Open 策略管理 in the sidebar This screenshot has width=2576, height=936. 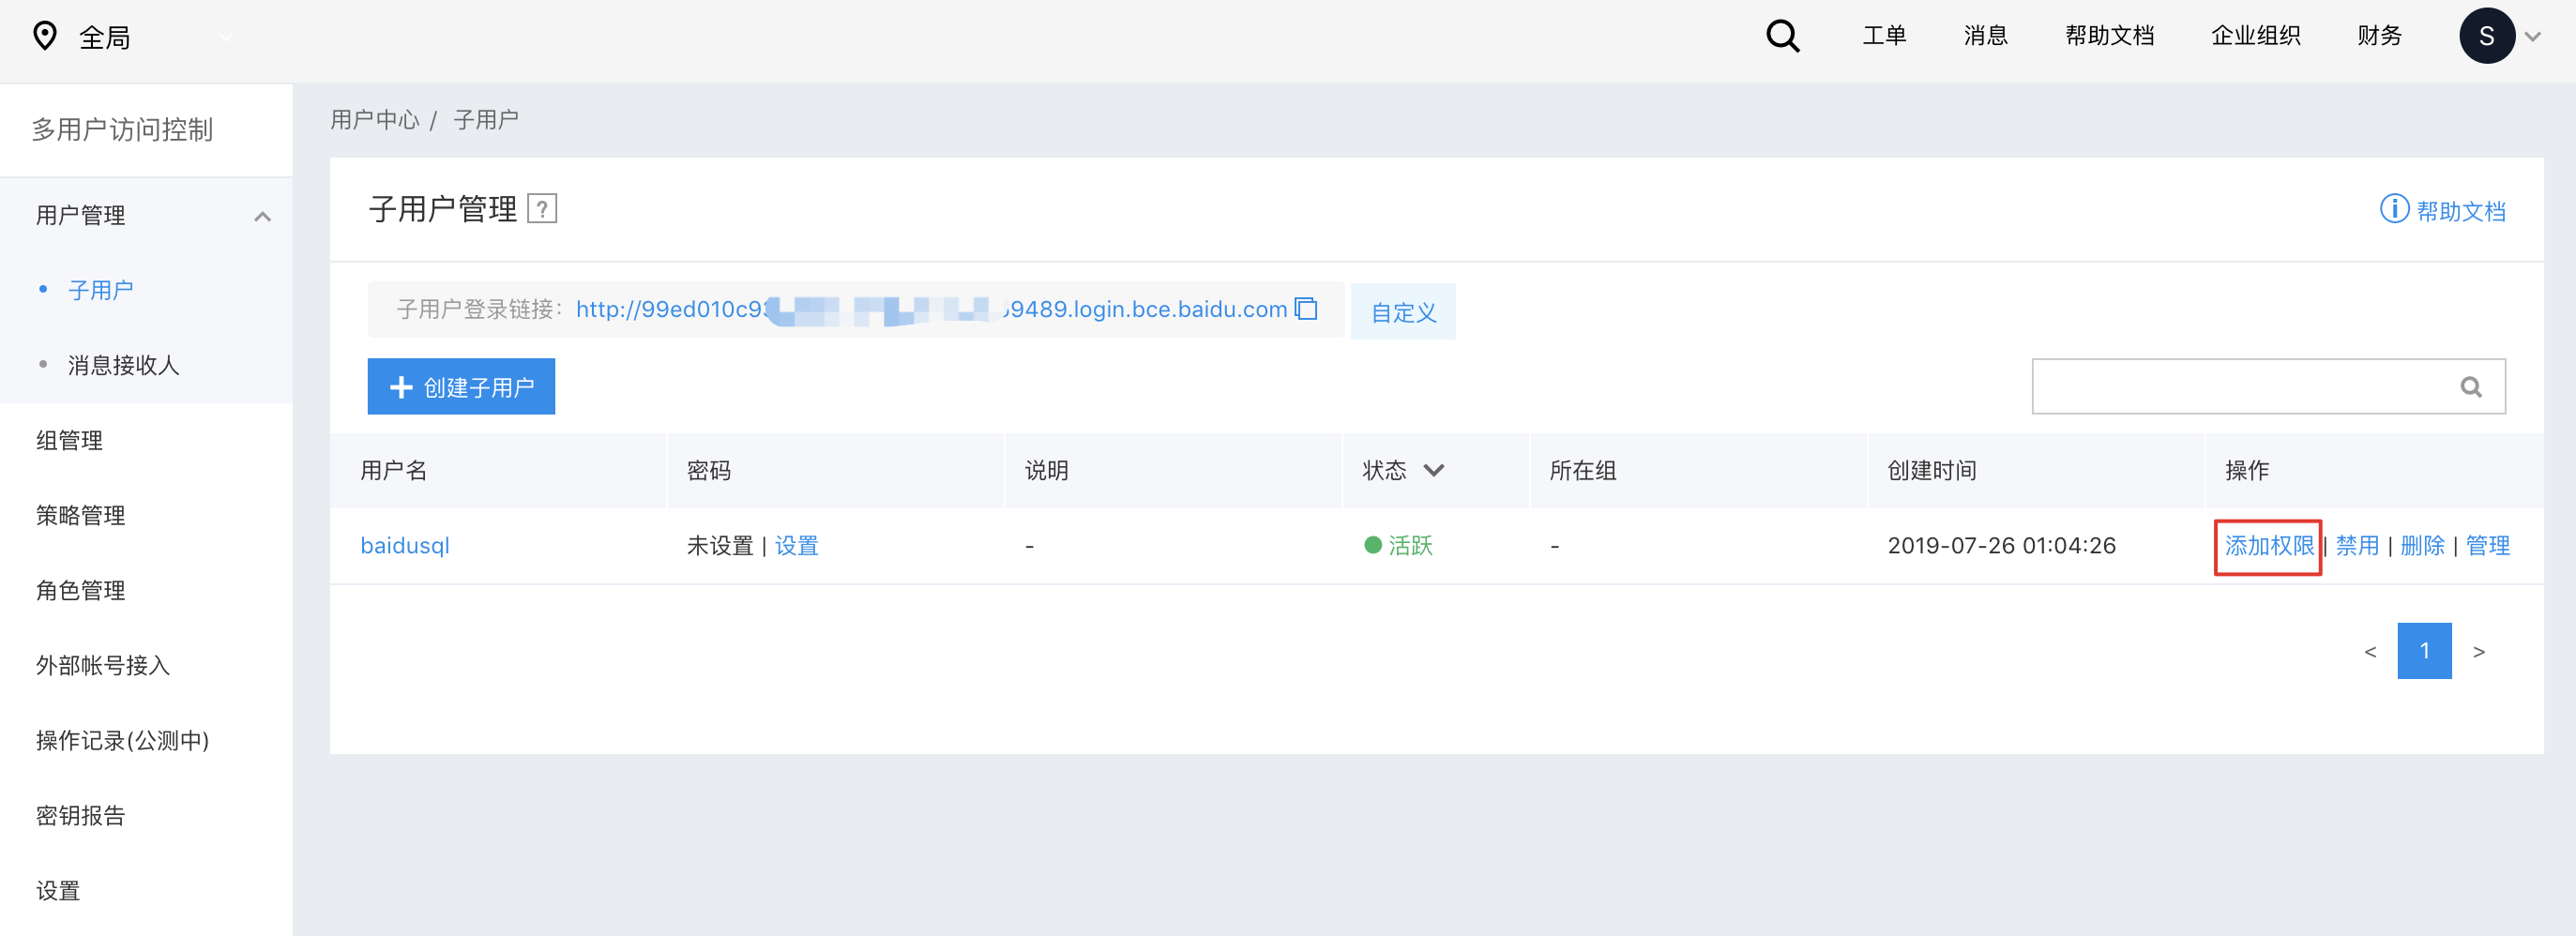[80, 515]
